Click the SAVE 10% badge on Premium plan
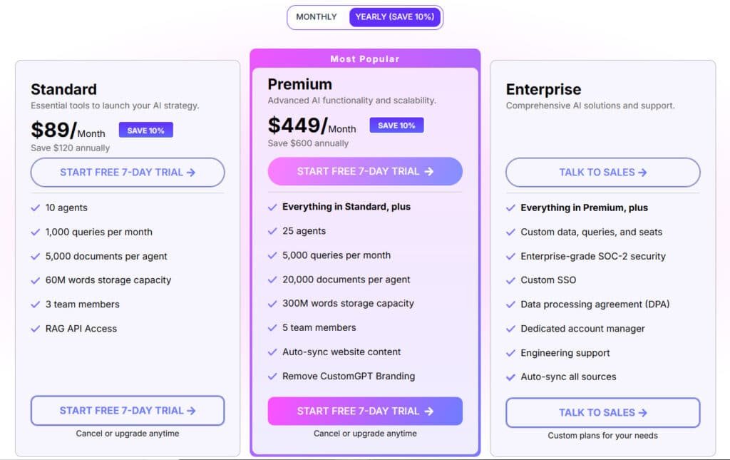The width and height of the screenshot is (730, 460). click(x=396, y=125)
